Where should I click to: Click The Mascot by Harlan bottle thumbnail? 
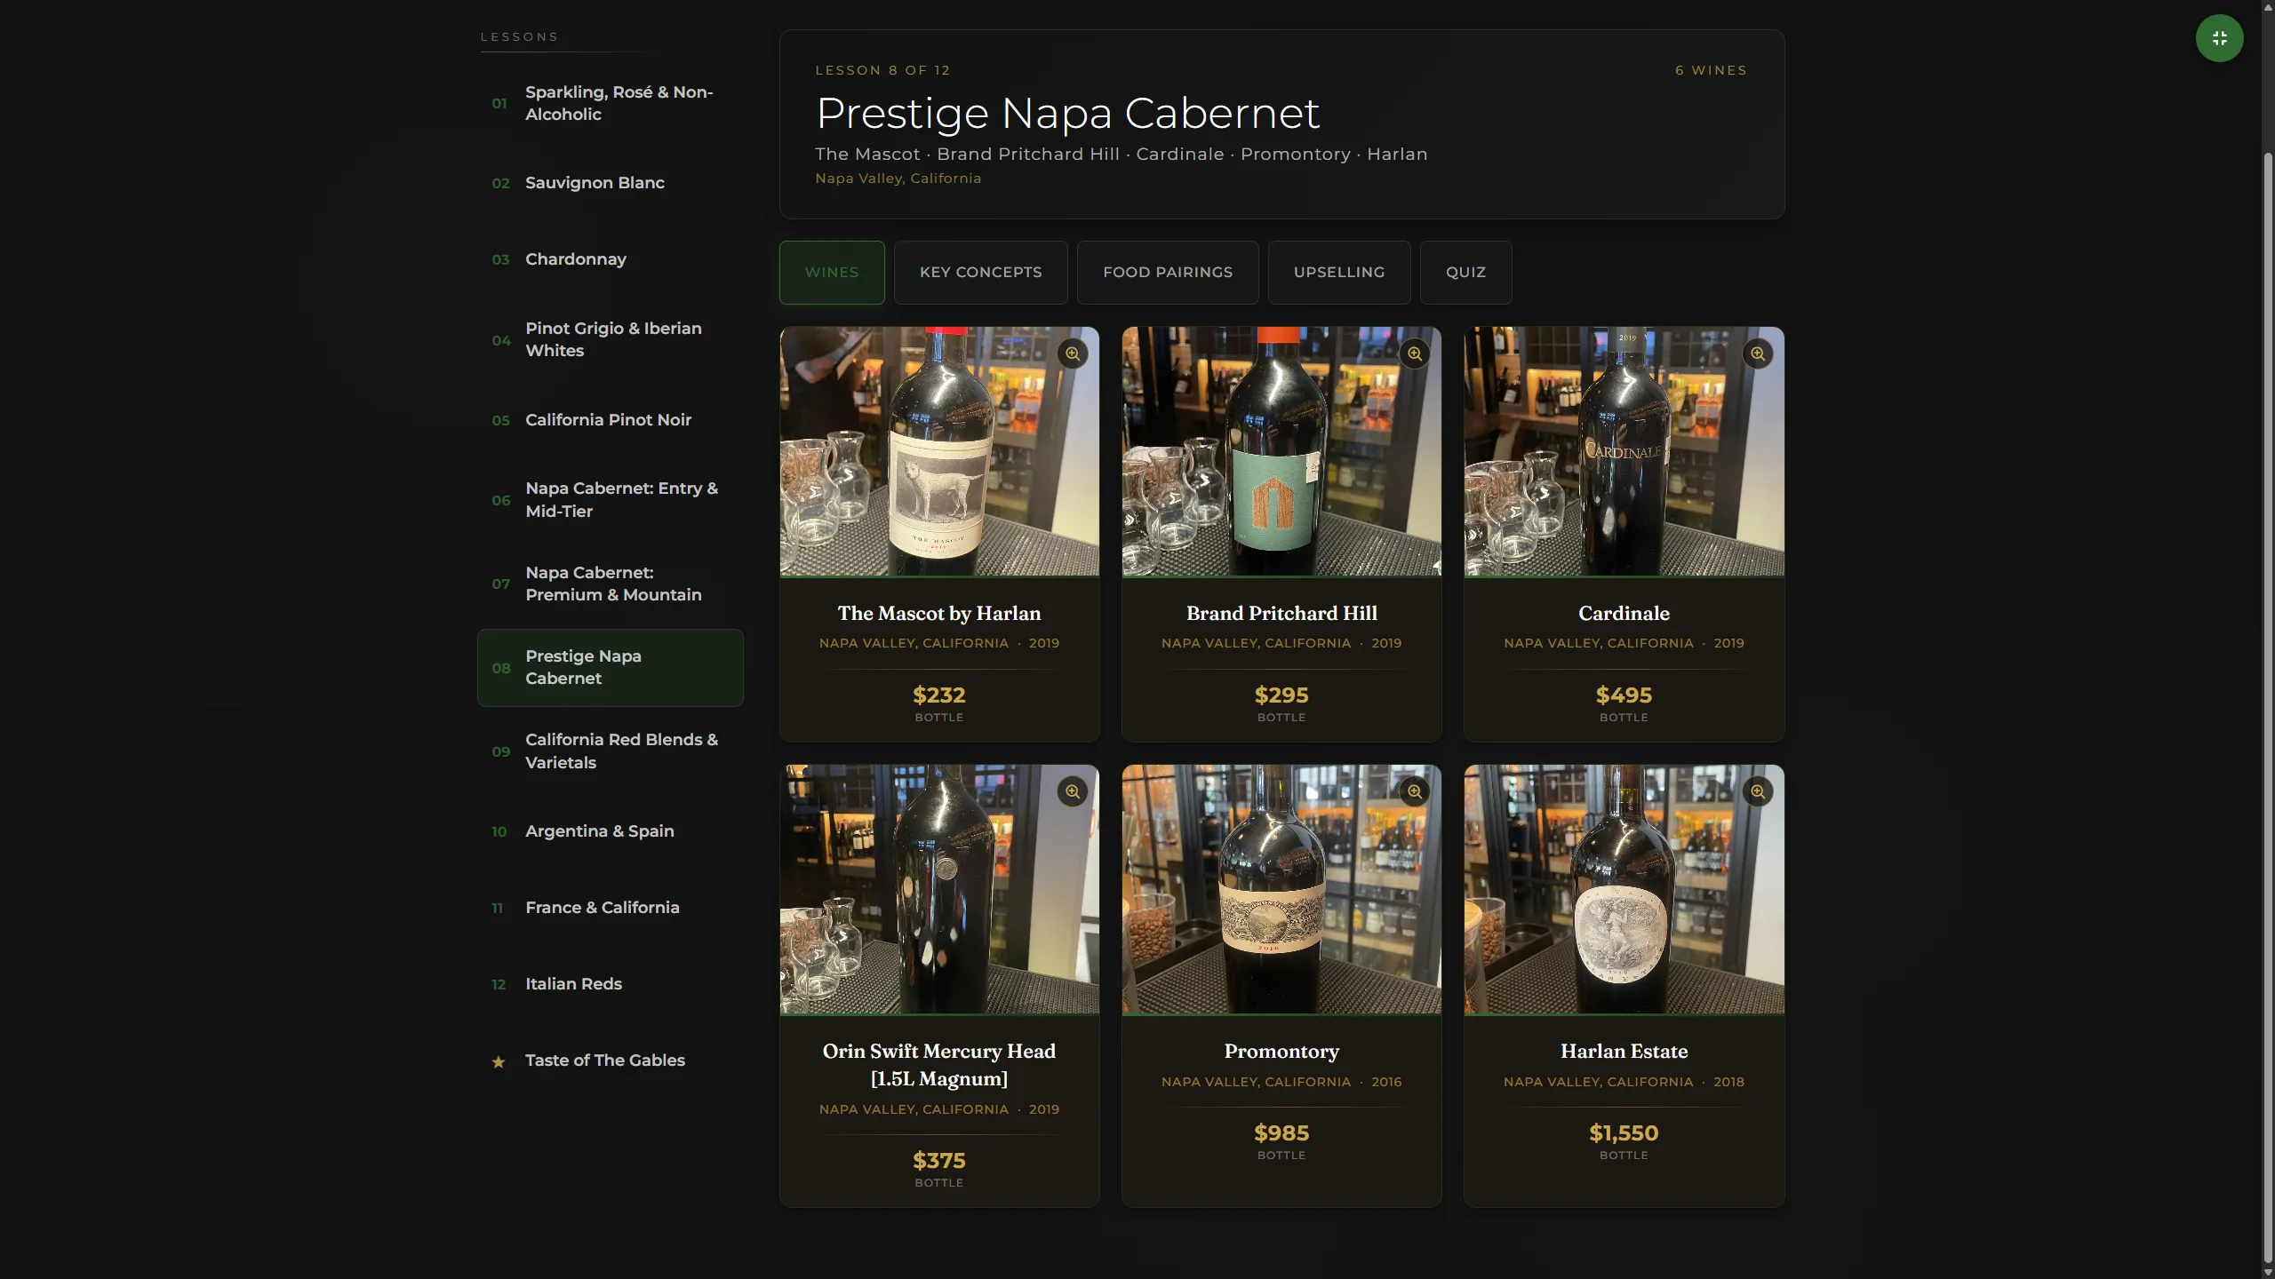tap(939, 451)
